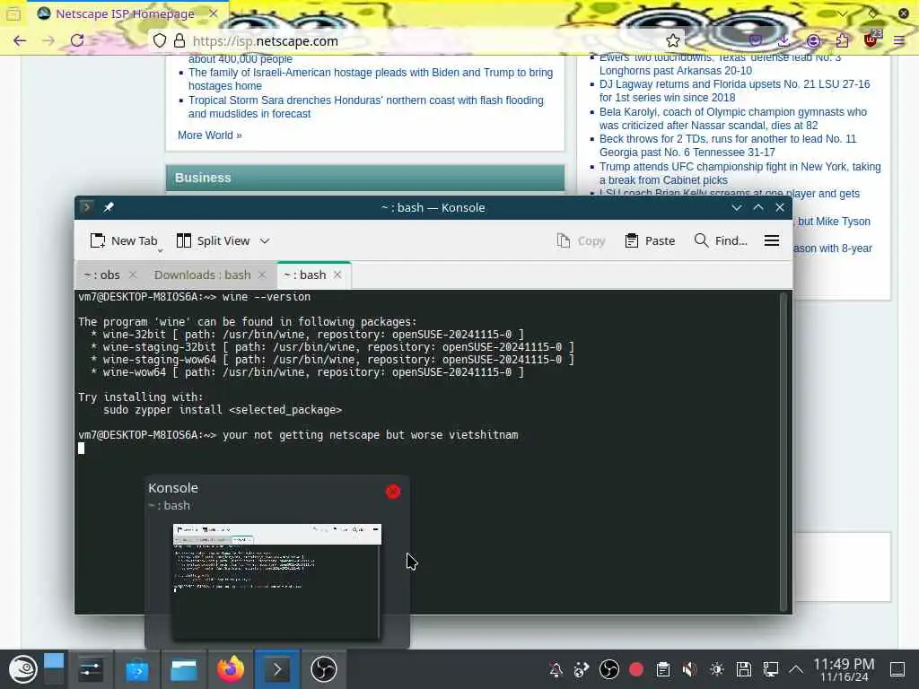The height and width of the screenshot is (689, 919).
Task: Open the network tray icon
Action: tap(770, 669)
